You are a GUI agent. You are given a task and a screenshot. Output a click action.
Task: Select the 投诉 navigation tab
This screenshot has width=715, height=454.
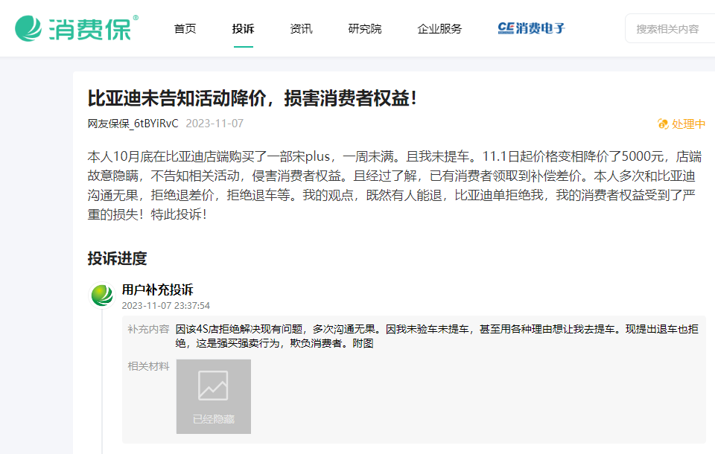(x=243, y=29)
